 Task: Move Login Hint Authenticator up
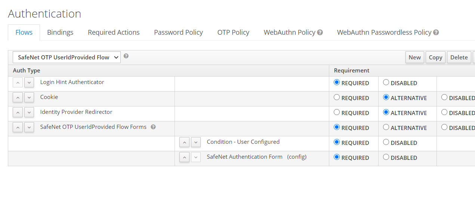(x=18, y=83)
